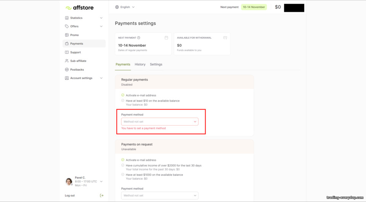Click the 10-14 November green badge
The width and height of the screenshot is (366, 202).
point(254,7)
